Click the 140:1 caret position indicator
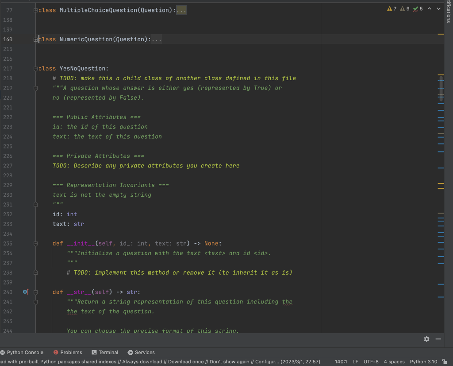453x366 pixels. click(341, 361)
